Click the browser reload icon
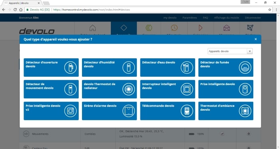This screenshot has height=149, width=280. click(15, 10)
